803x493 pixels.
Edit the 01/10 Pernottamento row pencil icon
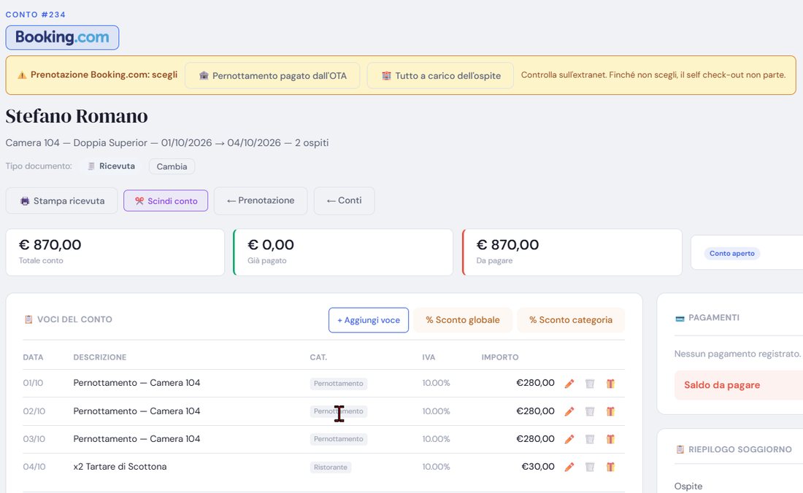tap(569, 384)
